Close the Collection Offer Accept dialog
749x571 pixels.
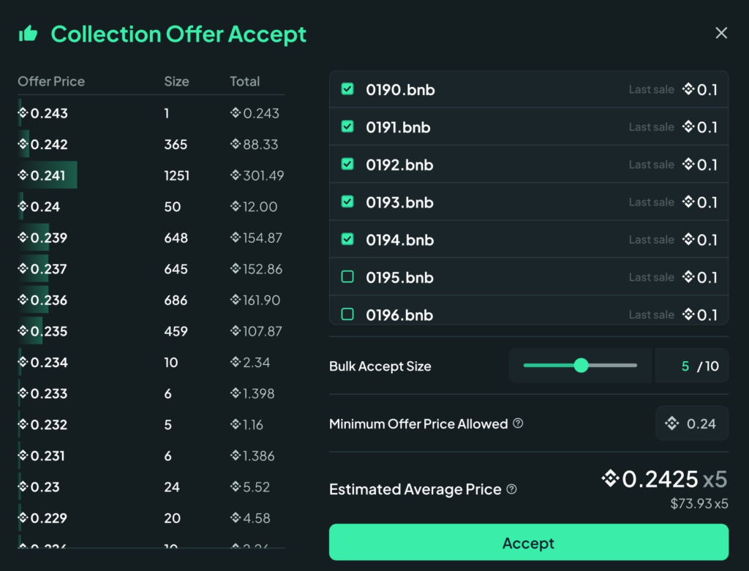720,32
